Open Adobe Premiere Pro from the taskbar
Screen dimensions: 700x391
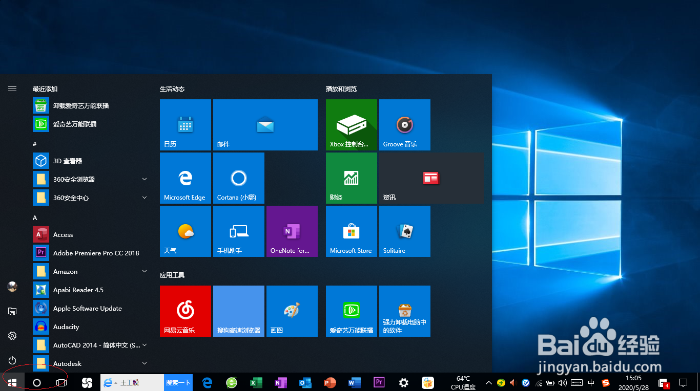[x=379, y=382]
